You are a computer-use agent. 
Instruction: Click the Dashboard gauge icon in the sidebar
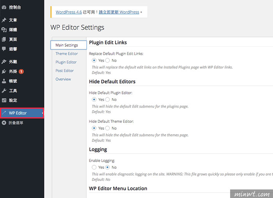4,7
